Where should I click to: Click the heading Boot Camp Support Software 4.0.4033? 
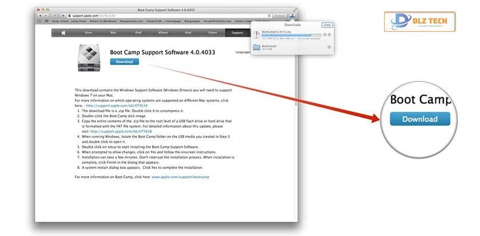[162, 52]
